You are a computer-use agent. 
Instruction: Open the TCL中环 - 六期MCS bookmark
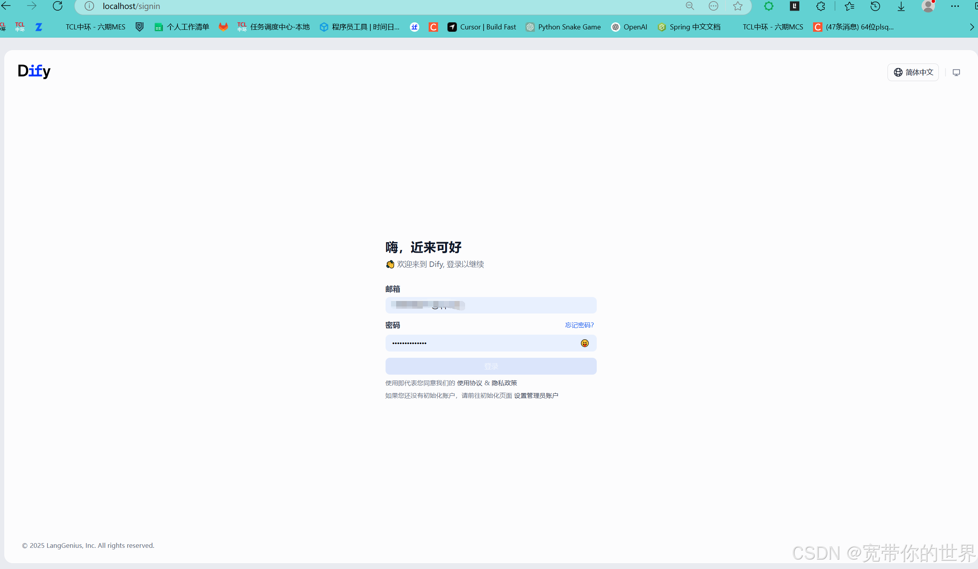773,27
